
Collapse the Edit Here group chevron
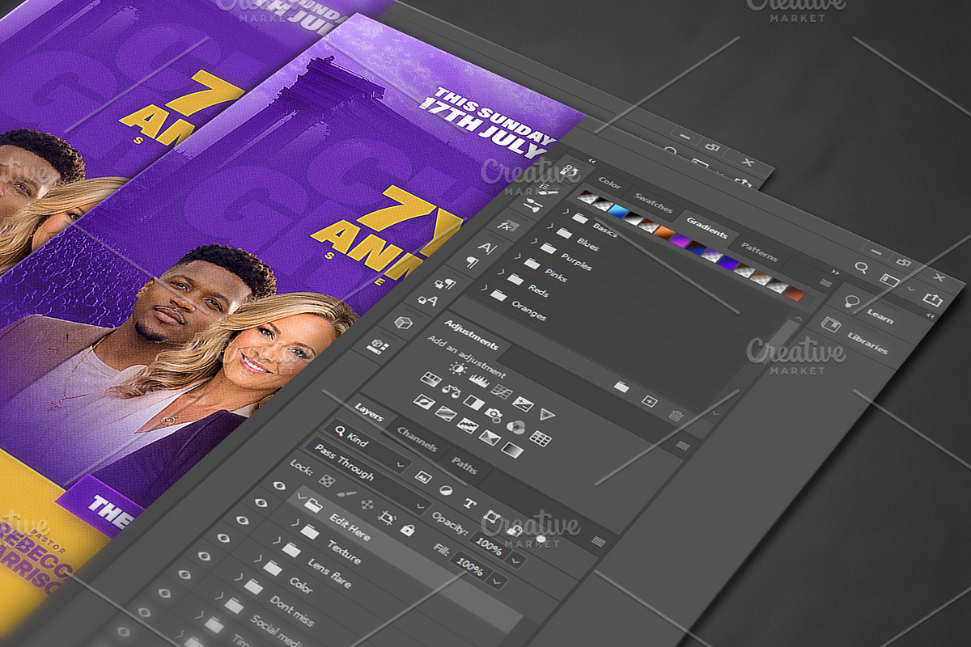tap(300, 497)
